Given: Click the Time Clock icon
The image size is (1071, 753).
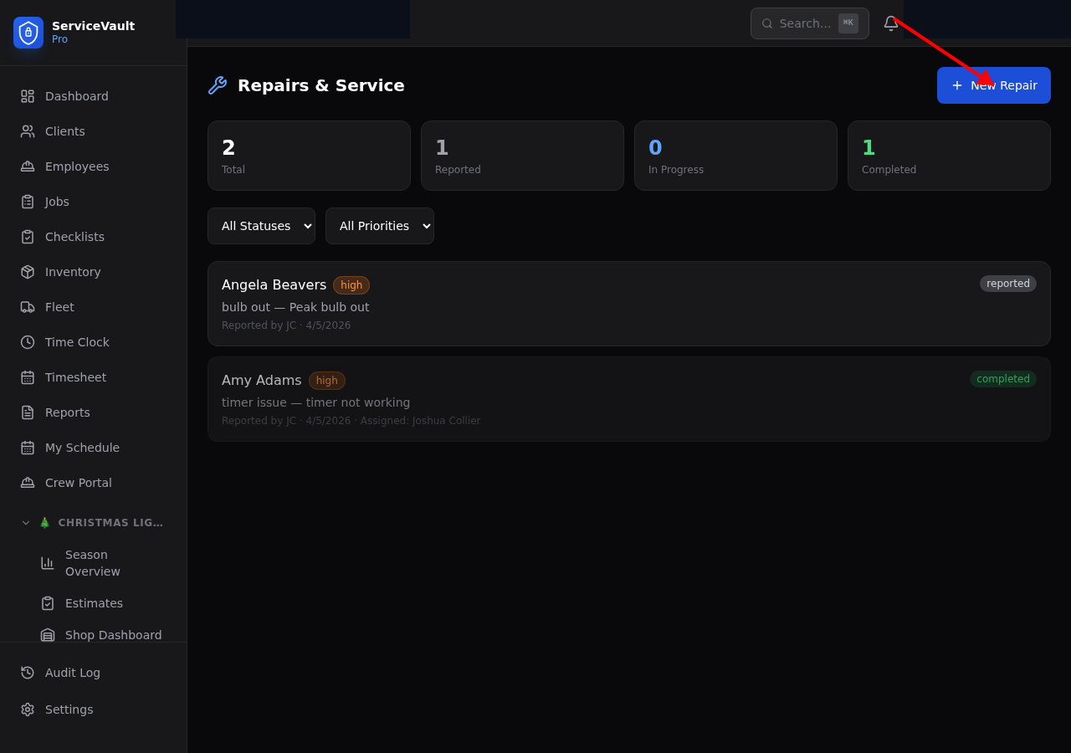Looking at the screenshot, I should 28,342.
